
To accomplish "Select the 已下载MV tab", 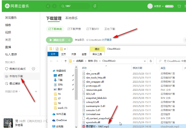I will 93,29.
